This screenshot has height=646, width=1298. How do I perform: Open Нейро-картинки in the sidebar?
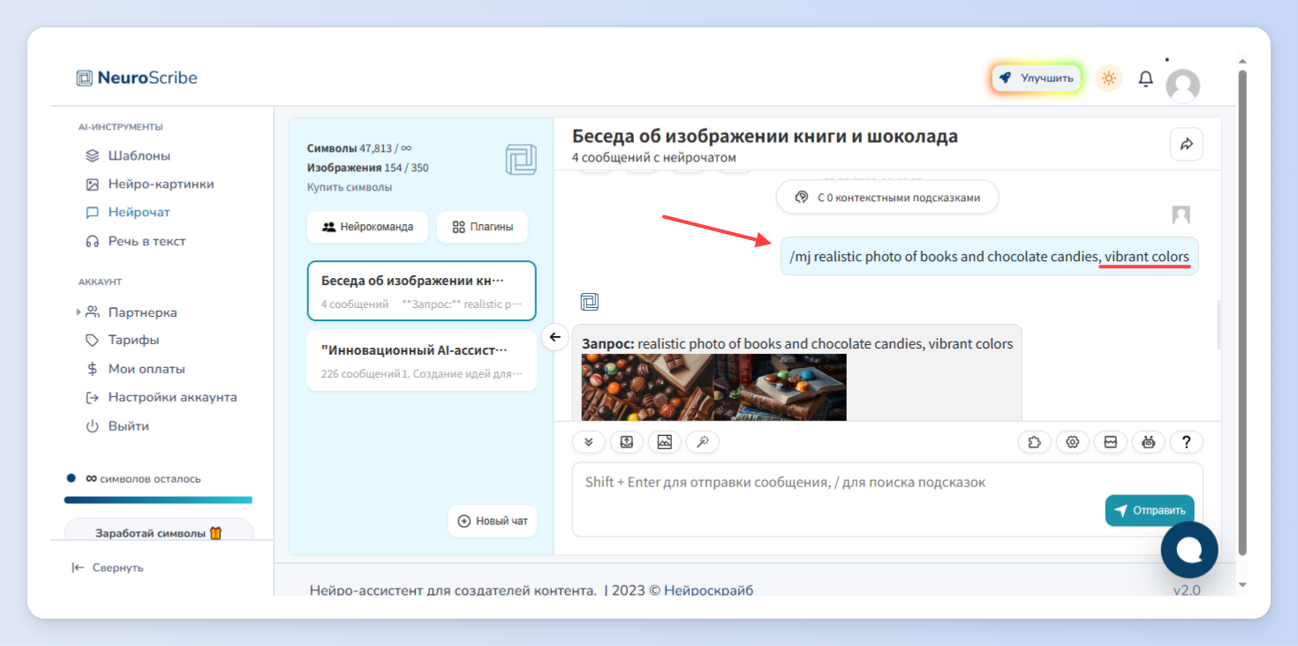pos(161,184)
